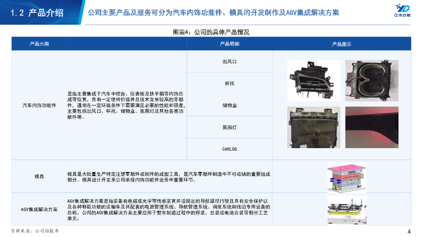Screen dimensions: 422x237
Task: Click the chart title '图表4：公司的具体产品情况'
Action: pos(211,32)
